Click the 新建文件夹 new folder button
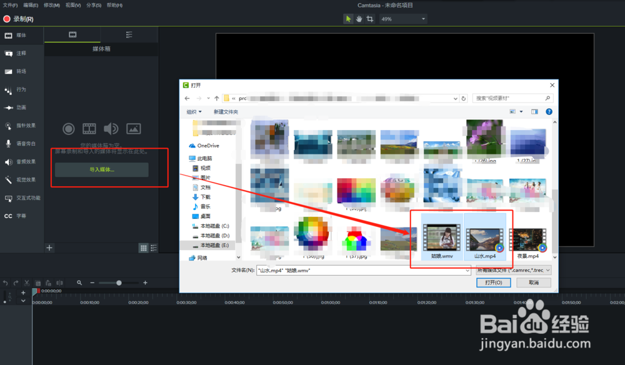The height and width of the screenshot is (365, 625). pos(226,112)
